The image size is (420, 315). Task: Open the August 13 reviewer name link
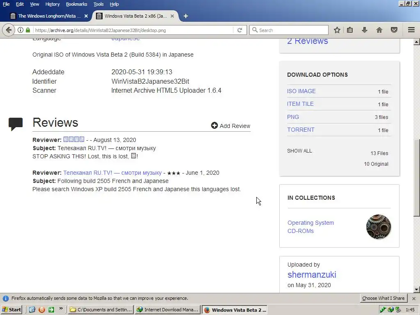74,139
